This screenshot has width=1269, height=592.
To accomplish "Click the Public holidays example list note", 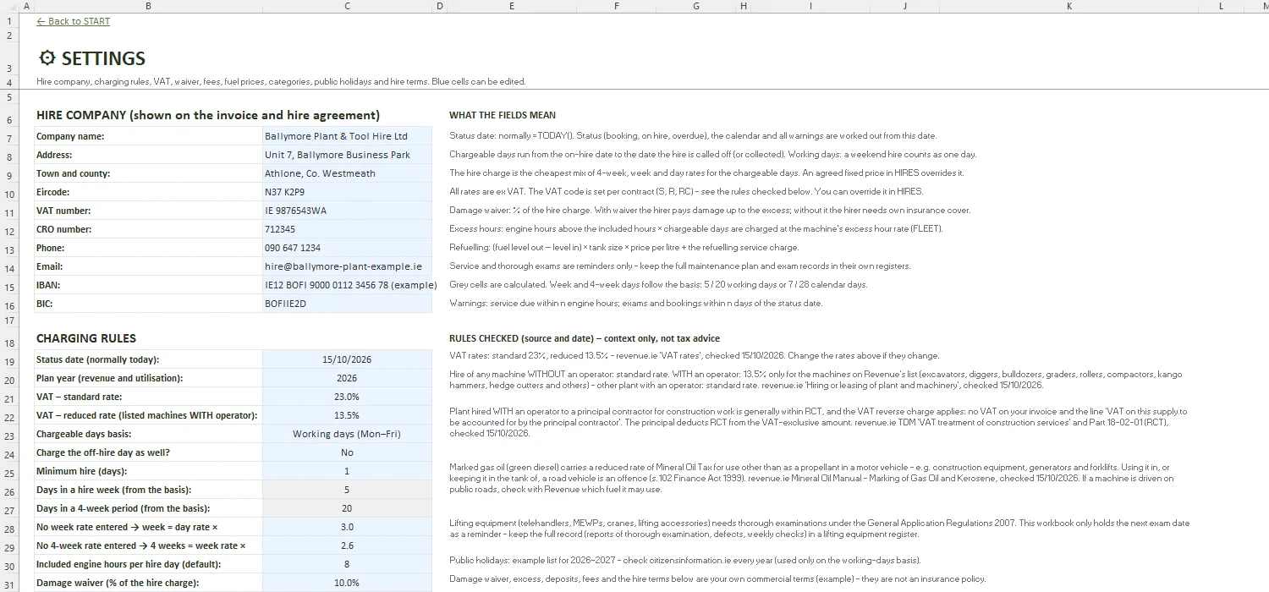I will (685, 560).
